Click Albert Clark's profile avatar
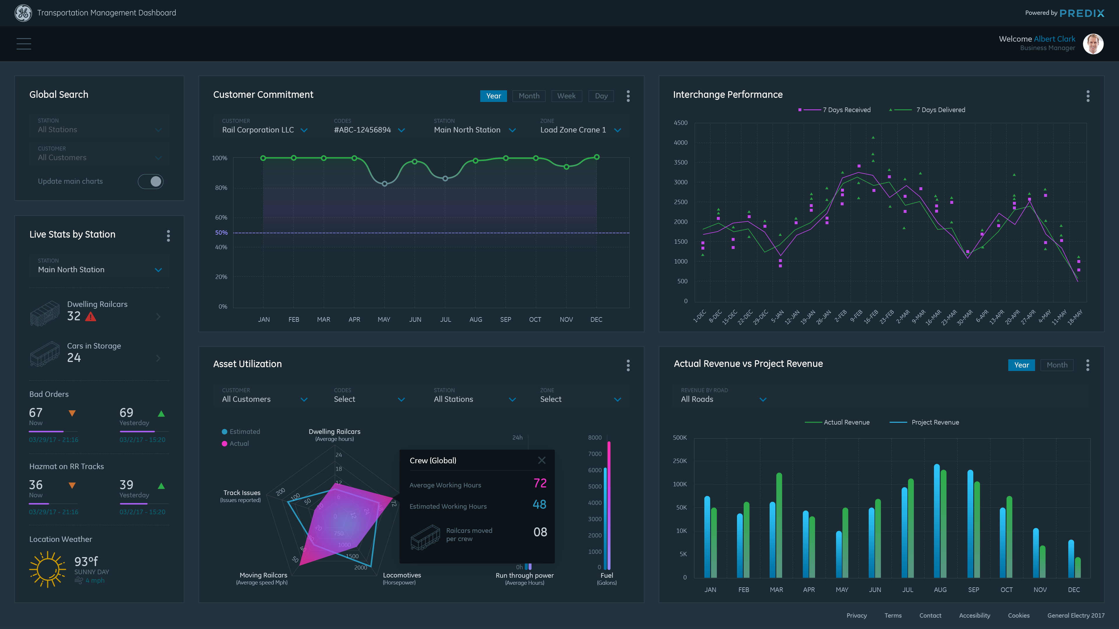 1093,43
